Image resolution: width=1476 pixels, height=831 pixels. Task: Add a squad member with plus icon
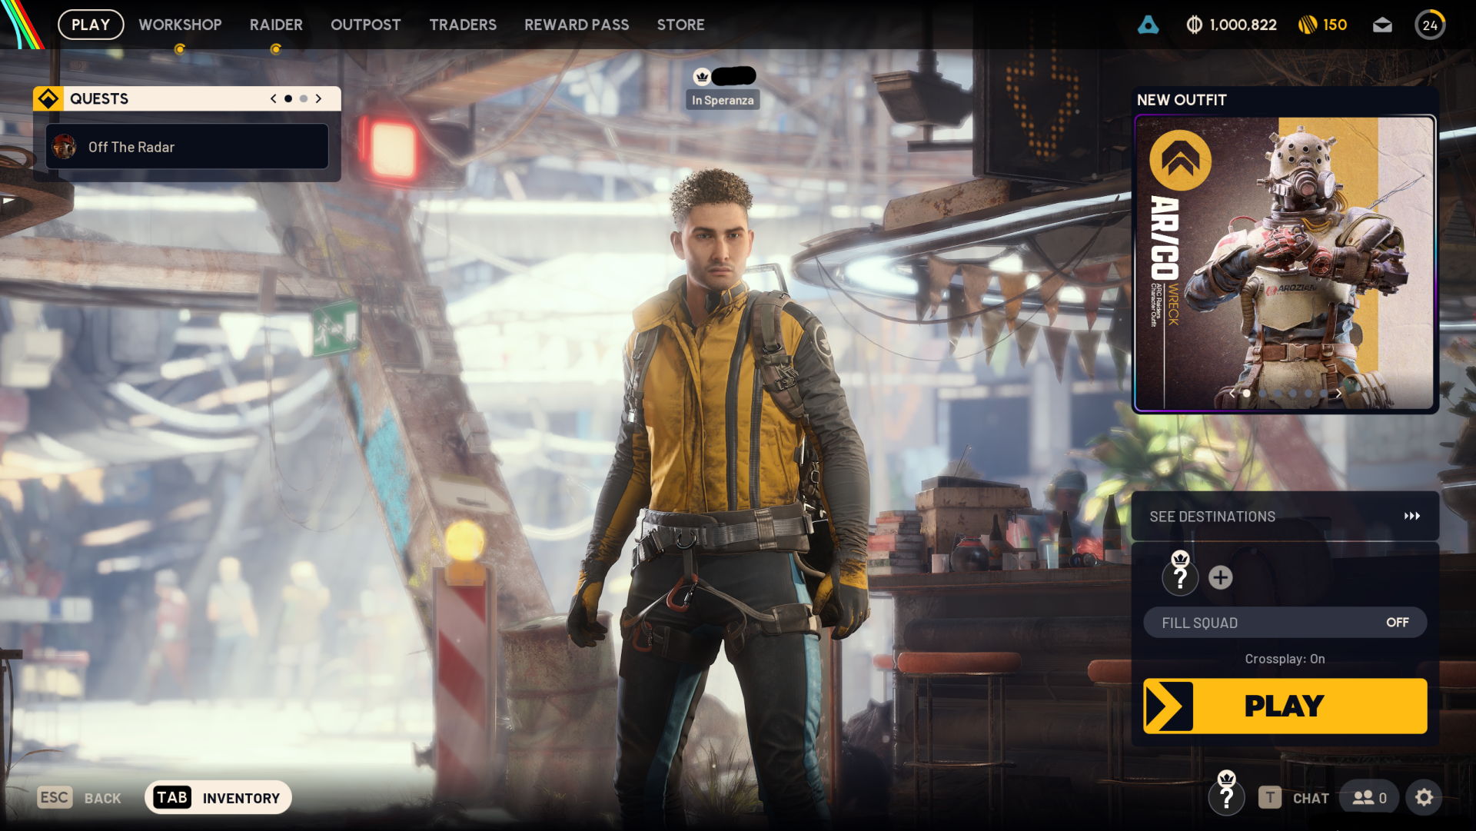coord(1220,577)
